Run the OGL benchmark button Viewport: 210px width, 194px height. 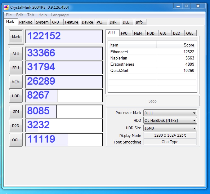(x=16, y=140)
